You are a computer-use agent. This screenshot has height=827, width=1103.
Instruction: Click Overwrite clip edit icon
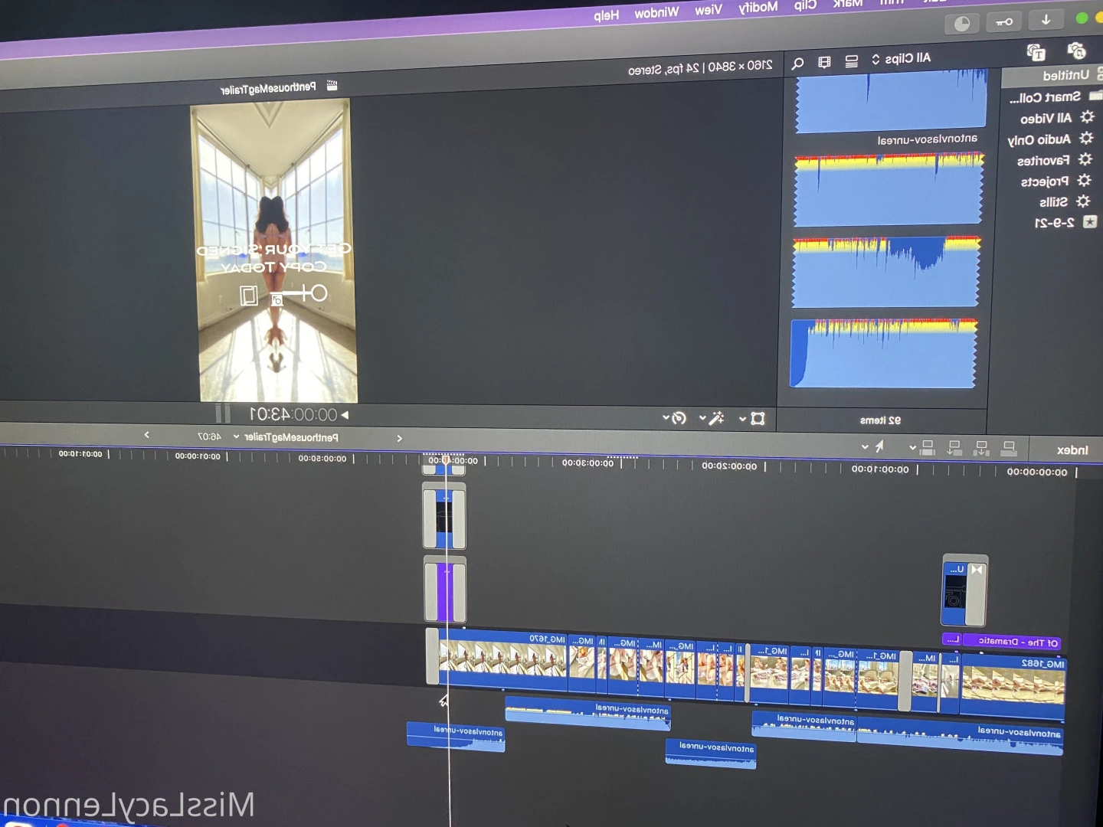(x=928, y=446)
